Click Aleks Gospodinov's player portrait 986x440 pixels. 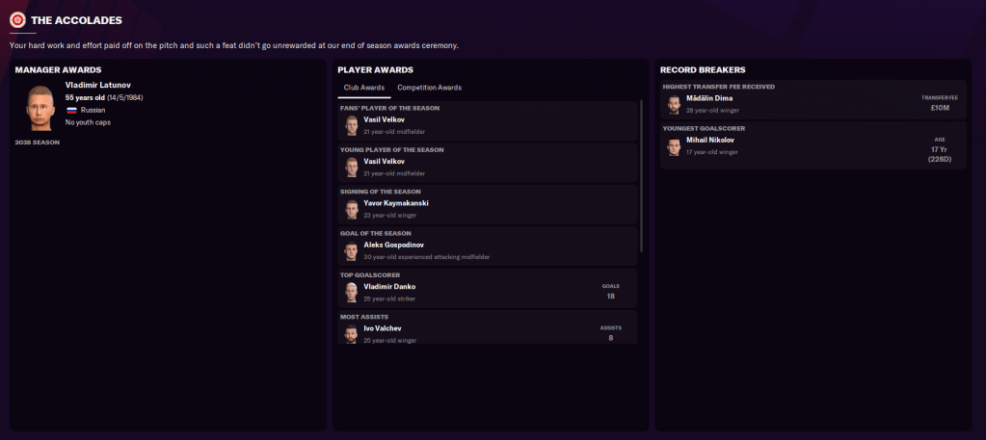click(x=352, y=251)
